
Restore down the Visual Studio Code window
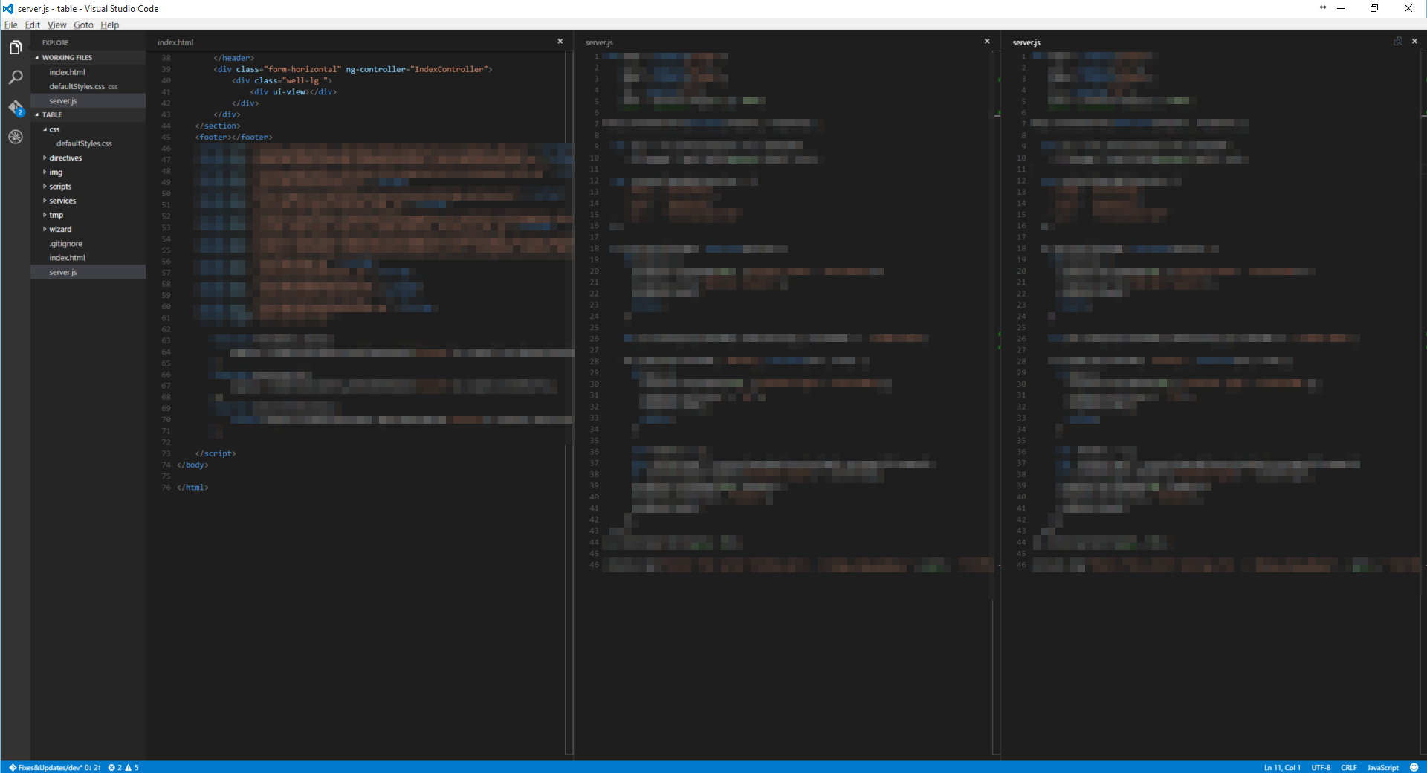[x=1374, y=8]
